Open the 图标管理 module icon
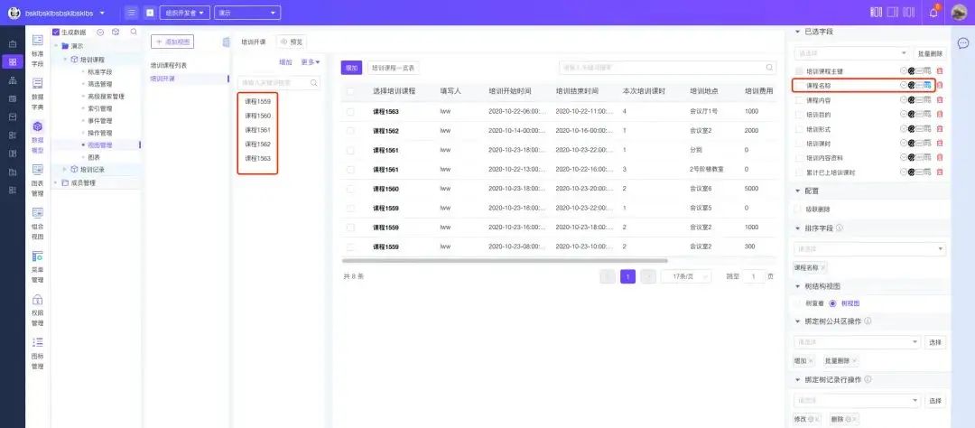975x428 pixels. click(38, 342)
